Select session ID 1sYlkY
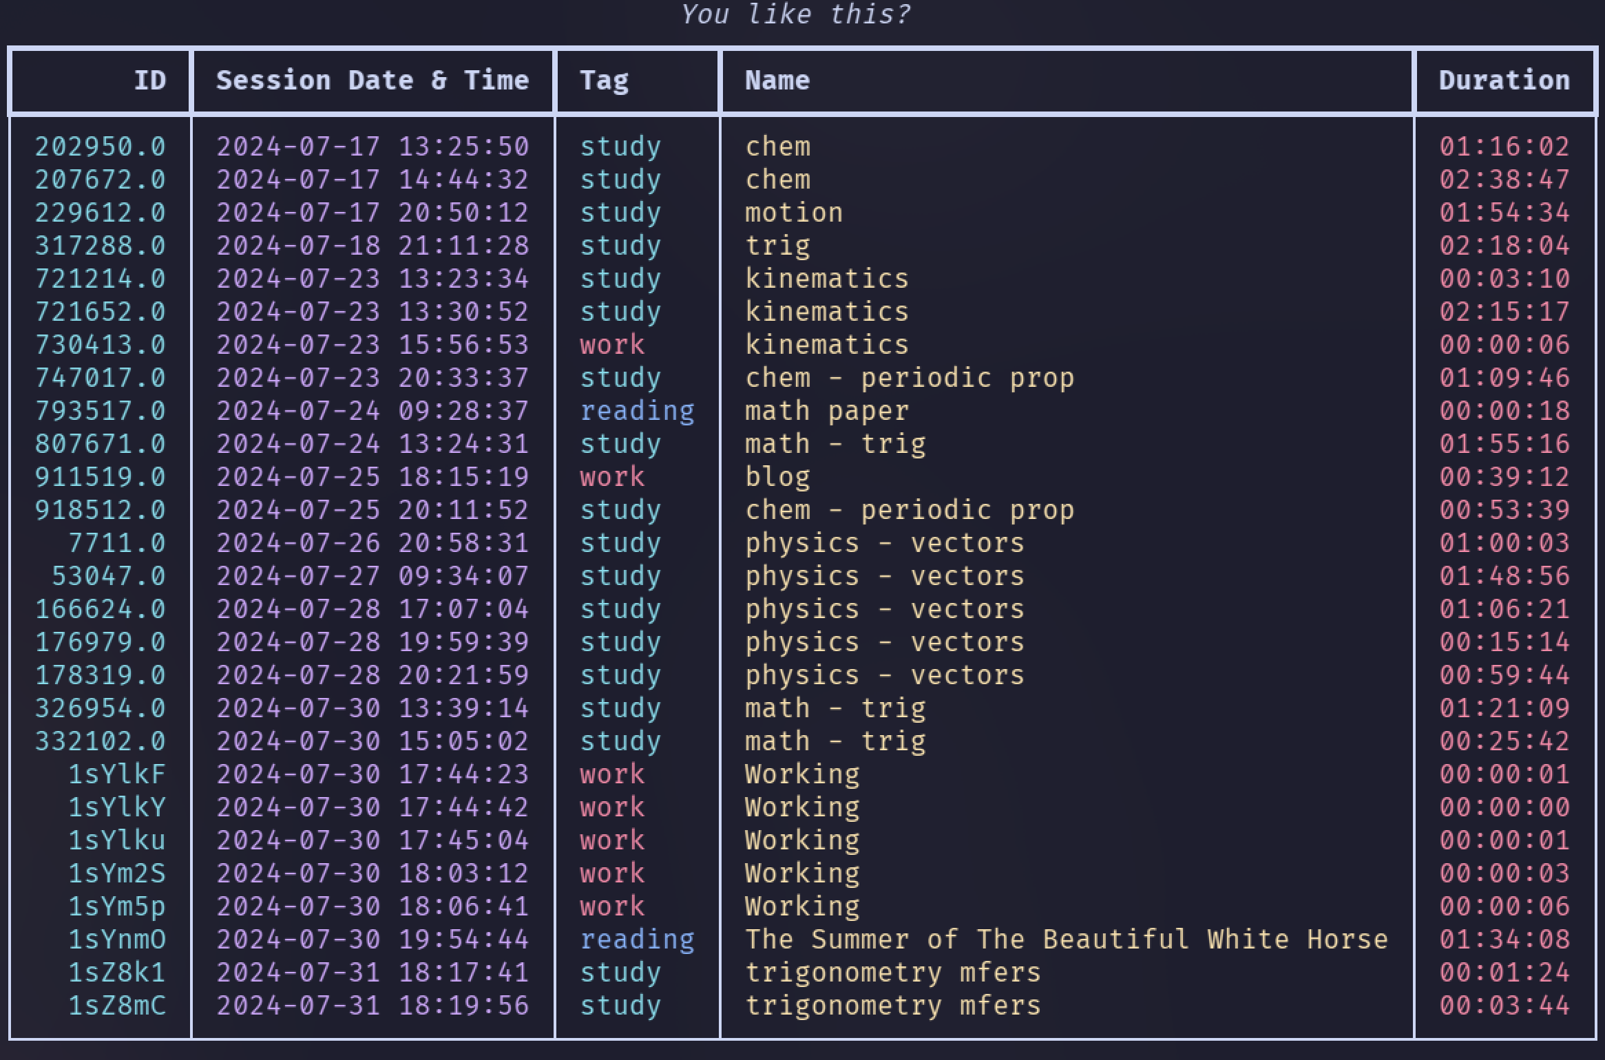1605x1060 pixels. (x=117, y=807)
